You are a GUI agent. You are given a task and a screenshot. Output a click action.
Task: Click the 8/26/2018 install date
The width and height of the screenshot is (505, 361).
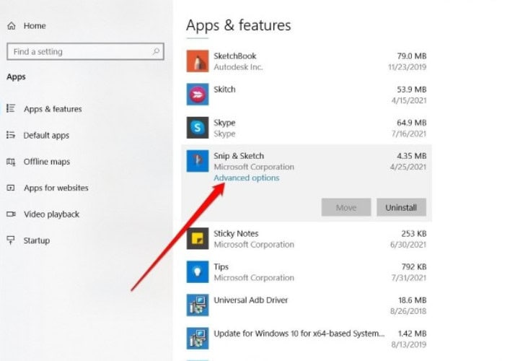click(x=408, y=311)
